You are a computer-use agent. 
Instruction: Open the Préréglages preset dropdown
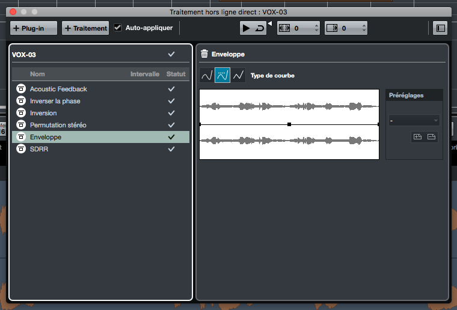point(414,121)
